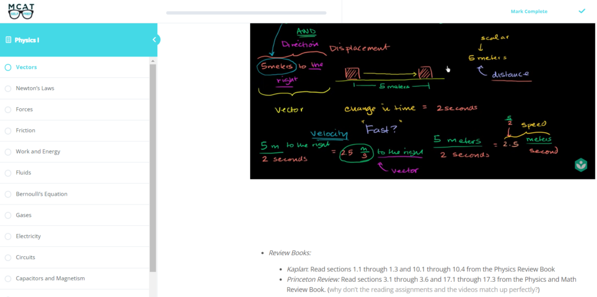The height and width of the screenshot is (297, 597).
Task: Click the Princeton Review reading assignment line
Action: click(431, 284)
